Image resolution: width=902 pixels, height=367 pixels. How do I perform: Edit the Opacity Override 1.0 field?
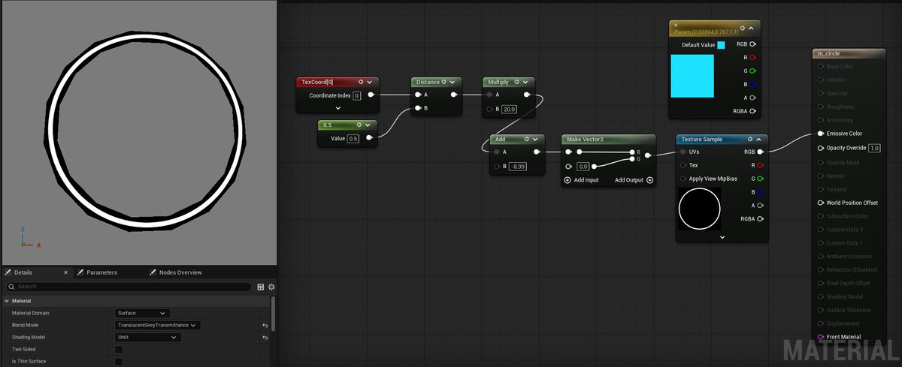(874, 148)
